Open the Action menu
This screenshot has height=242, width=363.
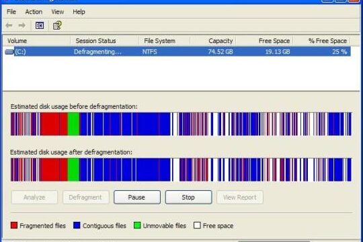tap(34, 12)
